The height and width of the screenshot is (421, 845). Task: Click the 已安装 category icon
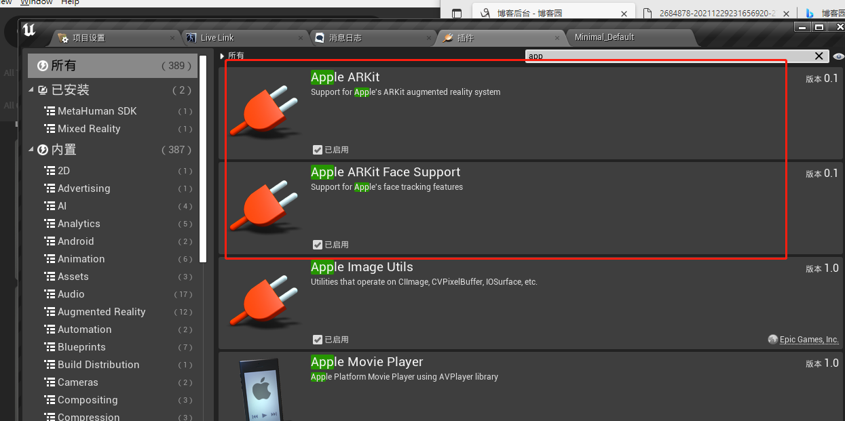(x=43, y=90)
